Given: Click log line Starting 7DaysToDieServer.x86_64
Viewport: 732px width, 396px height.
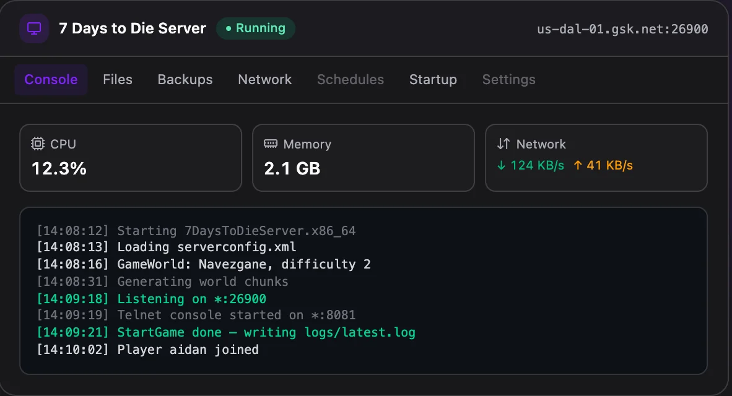Looking at the screenshot, I should [196, 231].
